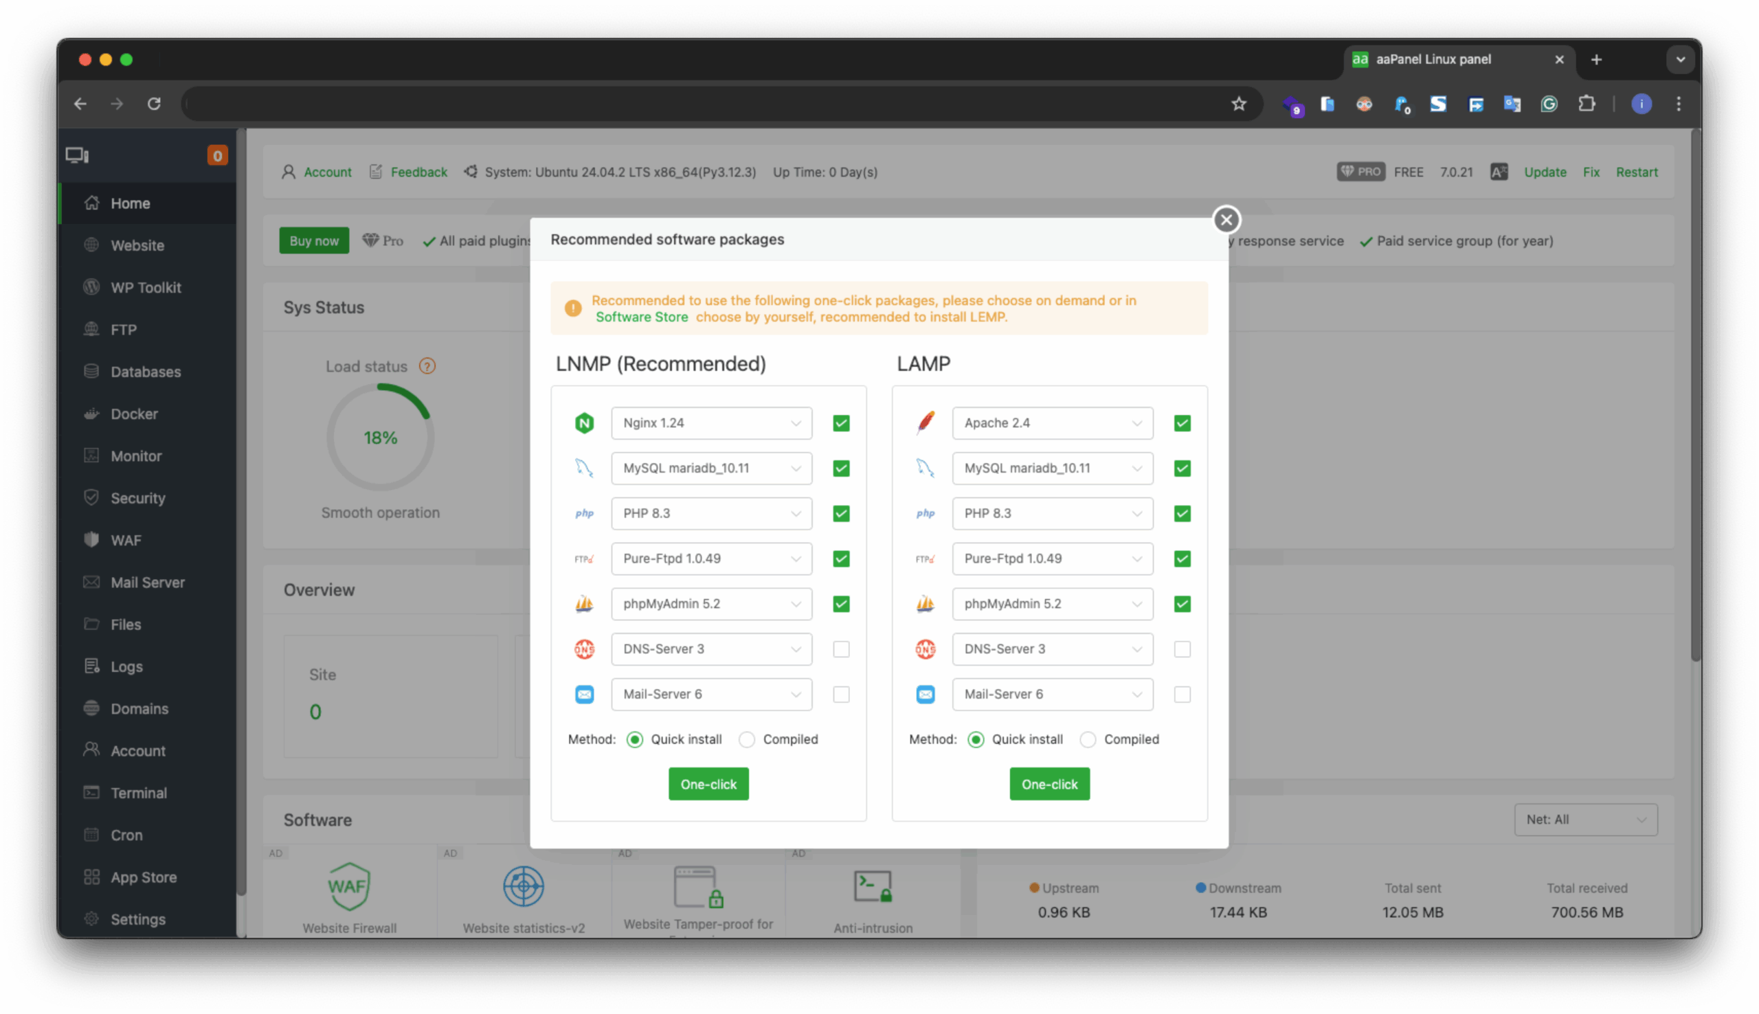
Task: Click the php icon next to PHP 8.3
Action: tap(585, 513)
